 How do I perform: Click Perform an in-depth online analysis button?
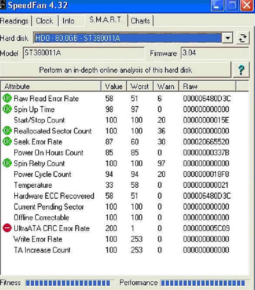tap(115, 70)
